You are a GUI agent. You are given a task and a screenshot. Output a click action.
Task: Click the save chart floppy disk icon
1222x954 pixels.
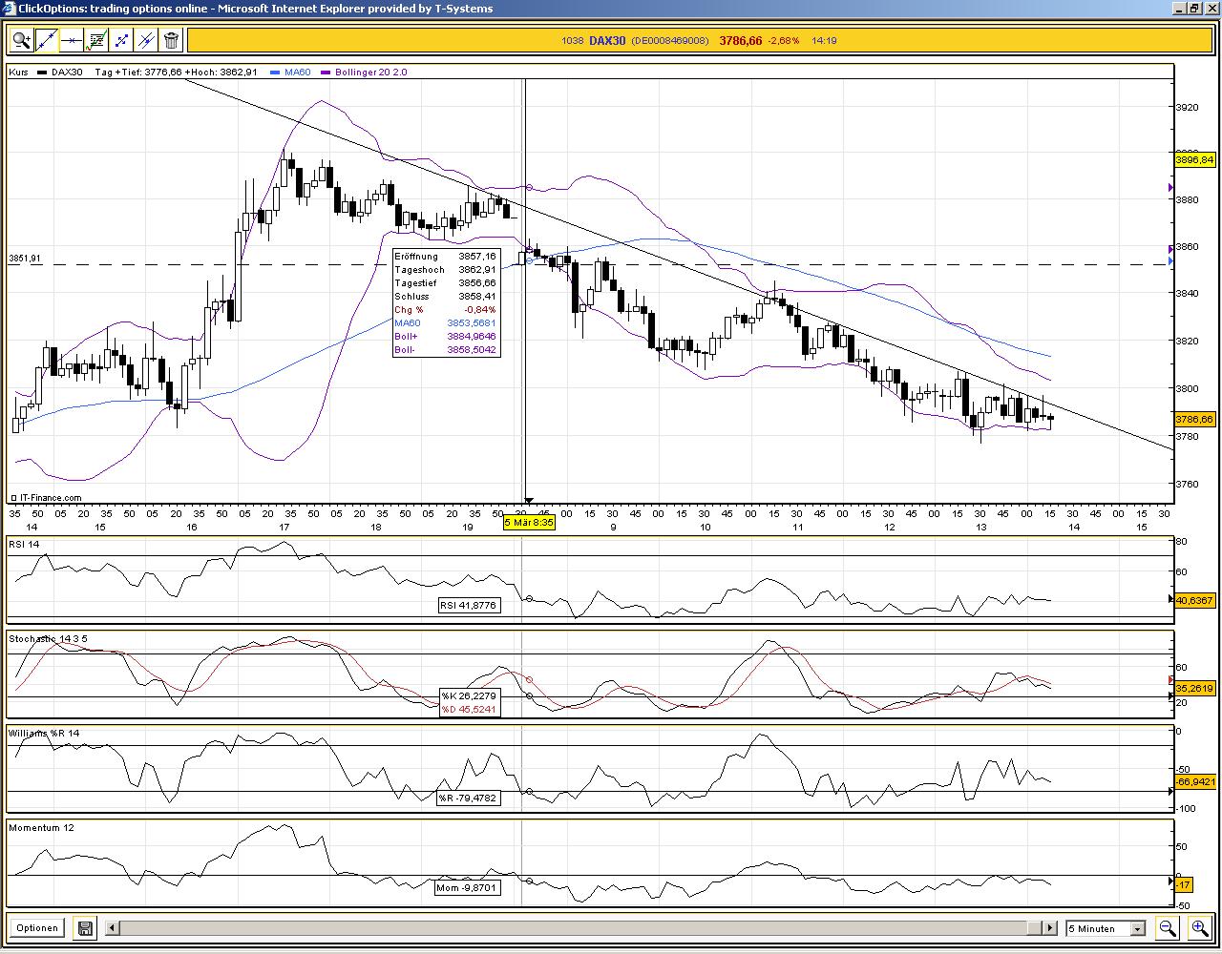click(x=84, y=927)
